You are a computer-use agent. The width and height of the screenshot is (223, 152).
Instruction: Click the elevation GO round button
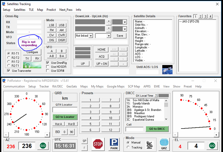pos(212,146)
